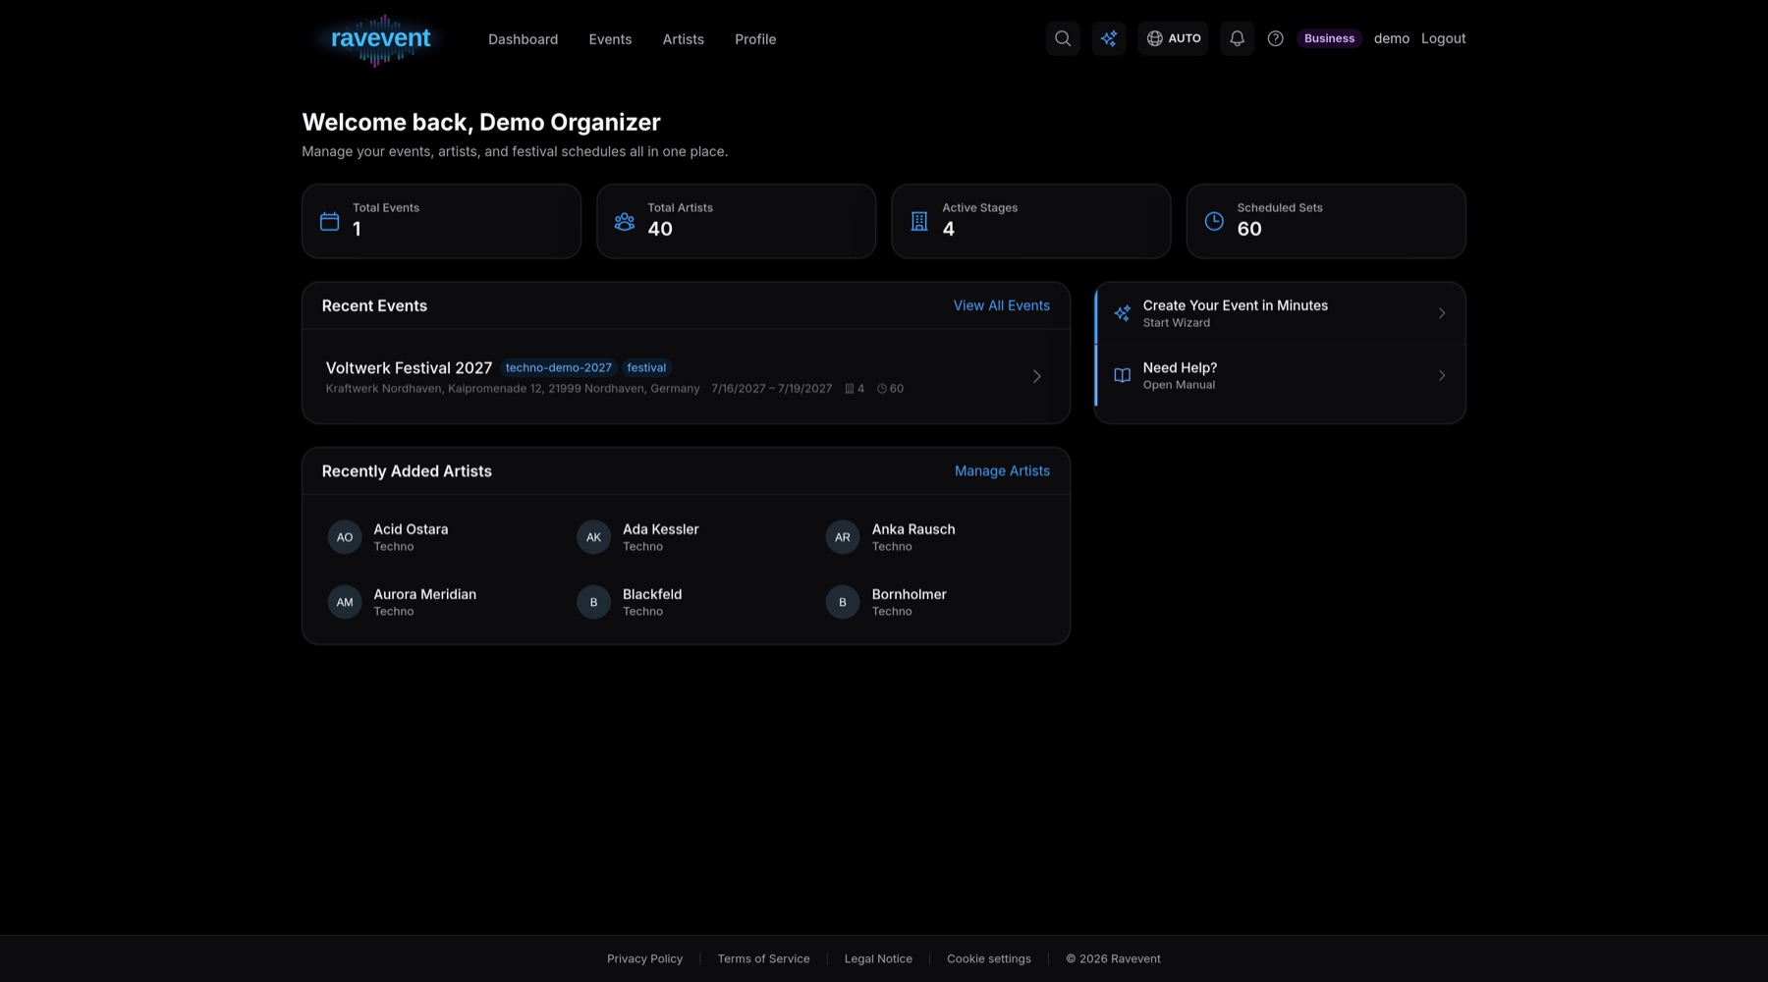1768x982 pixels.
Task: Click the festival tag
Action: click(646, 367)
